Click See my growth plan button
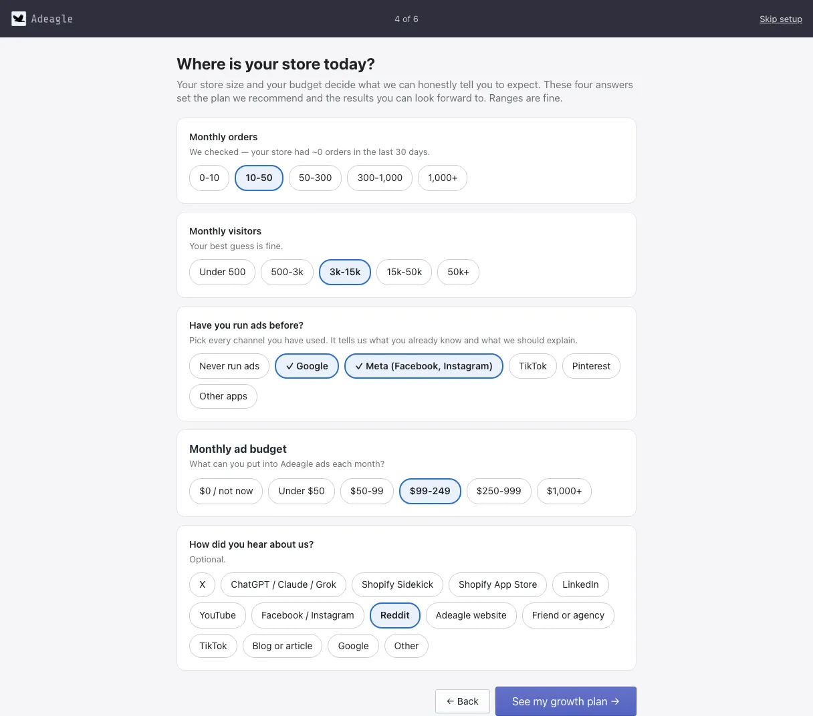 566,701
